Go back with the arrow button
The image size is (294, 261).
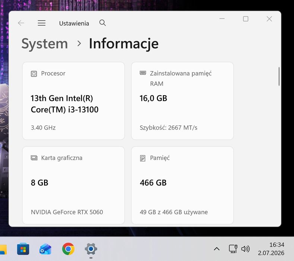pos(21,23)
